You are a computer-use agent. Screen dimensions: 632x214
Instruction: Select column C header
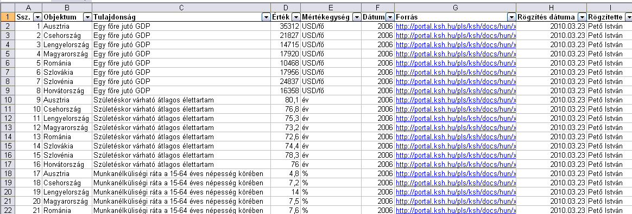pos(181,8)
